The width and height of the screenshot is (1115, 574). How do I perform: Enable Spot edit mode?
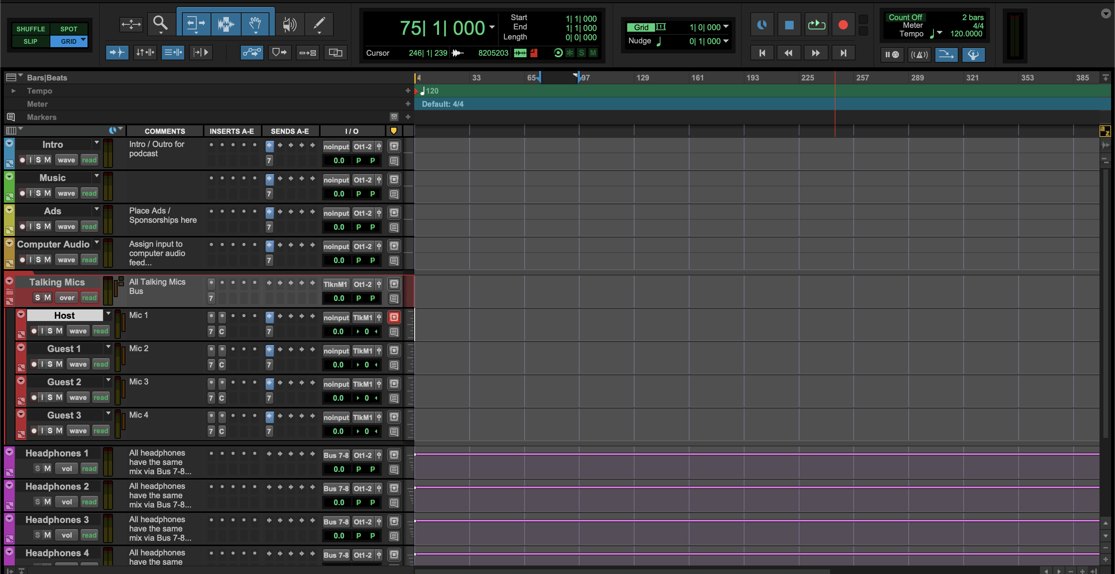coord(69,29)
